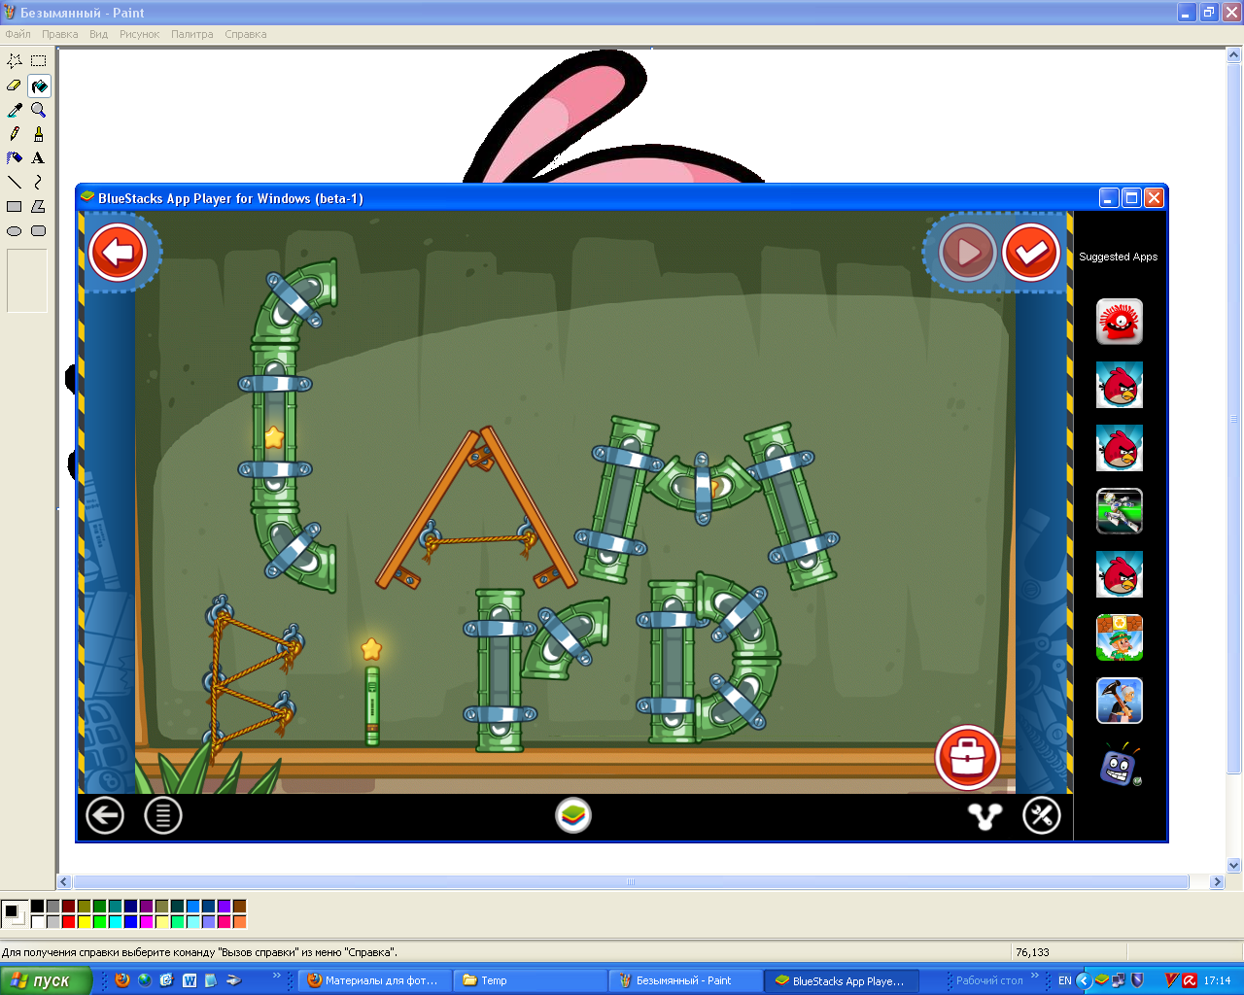Image resolution: width=1244 pixels, height=995 pixels.
Task: Open the red fuzzy monster suggested app
Action: (x=1120, y=322)
